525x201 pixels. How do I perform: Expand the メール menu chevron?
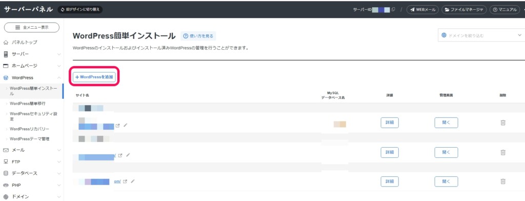coord(59,150)
